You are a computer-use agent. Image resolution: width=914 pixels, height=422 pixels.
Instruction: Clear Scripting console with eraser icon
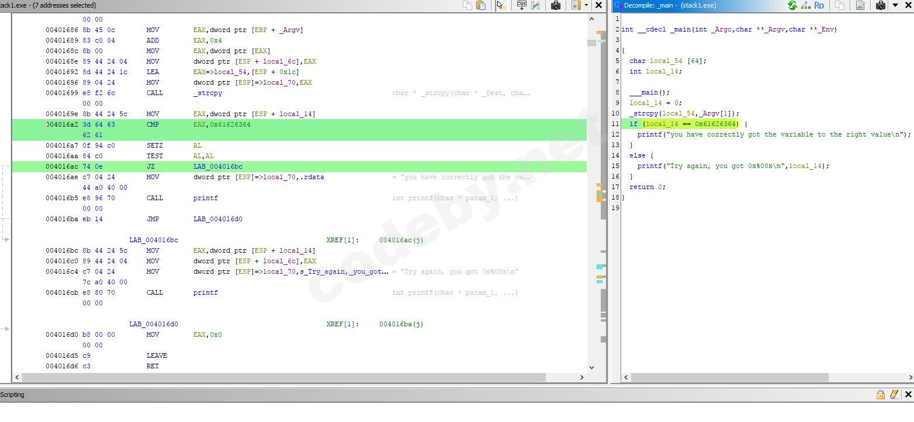pos(894,395)
